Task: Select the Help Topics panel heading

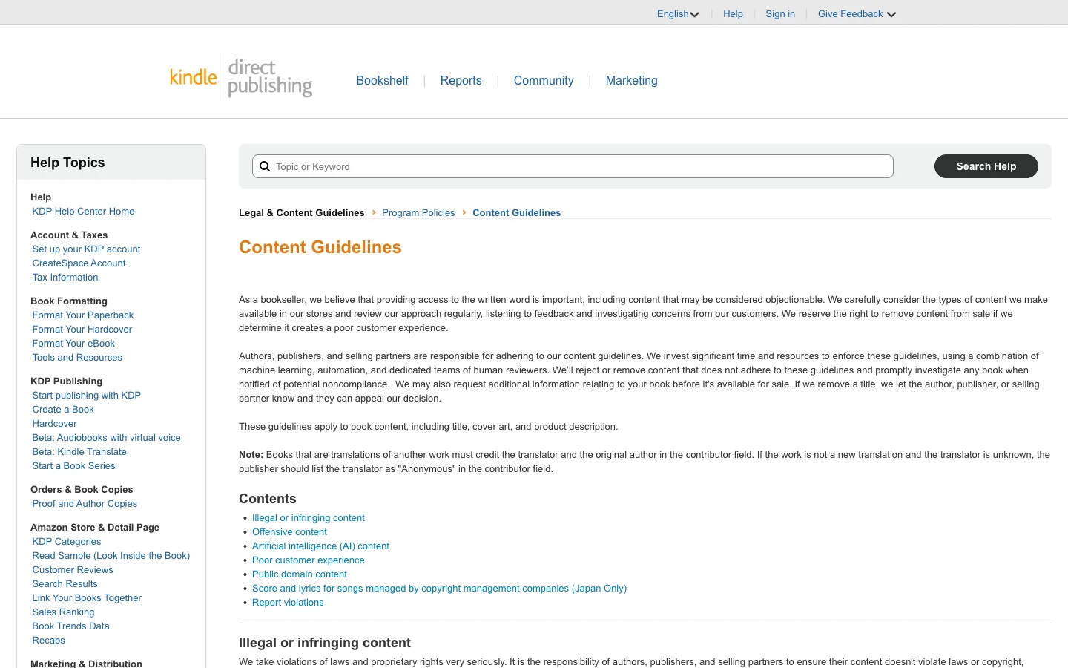Action: click(x=67, y=163)
